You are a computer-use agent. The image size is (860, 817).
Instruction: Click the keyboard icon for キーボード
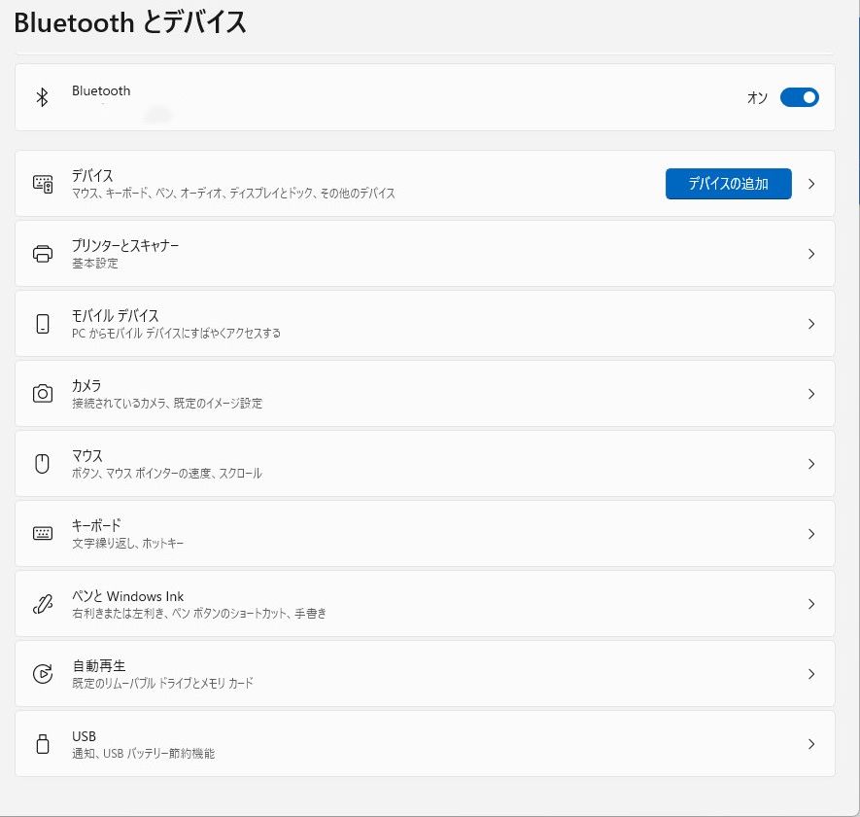click(x=43, y=534)
